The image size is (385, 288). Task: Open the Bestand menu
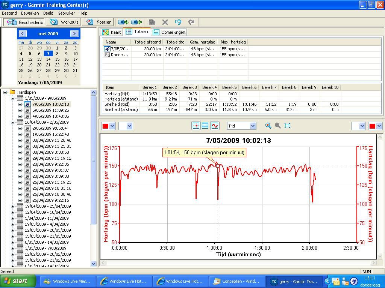[x=9, y=13]
